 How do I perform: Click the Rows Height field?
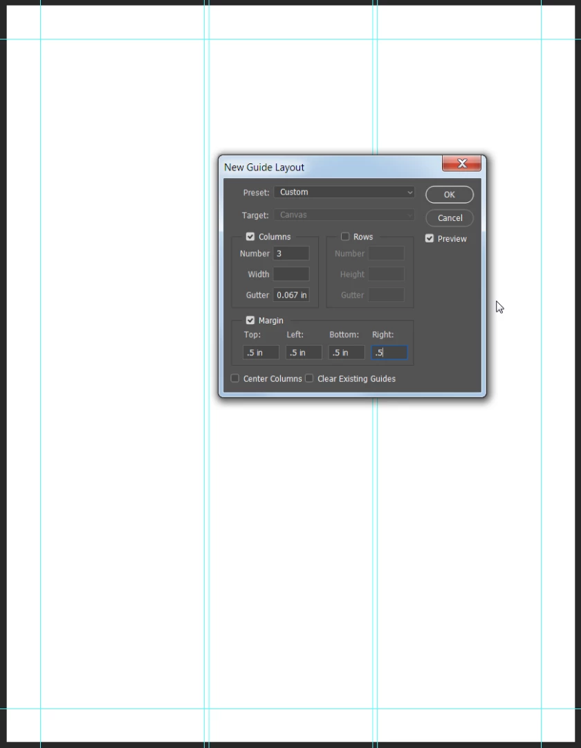(386, 274)
